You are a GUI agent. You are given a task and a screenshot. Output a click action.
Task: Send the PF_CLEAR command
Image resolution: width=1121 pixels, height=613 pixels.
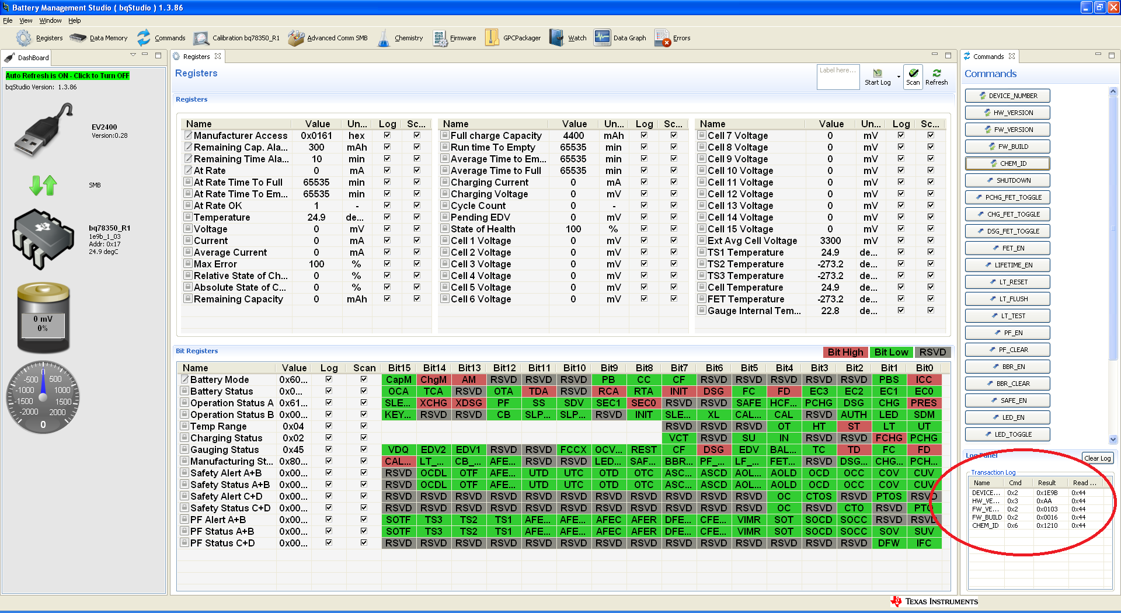click(1007, 350)
